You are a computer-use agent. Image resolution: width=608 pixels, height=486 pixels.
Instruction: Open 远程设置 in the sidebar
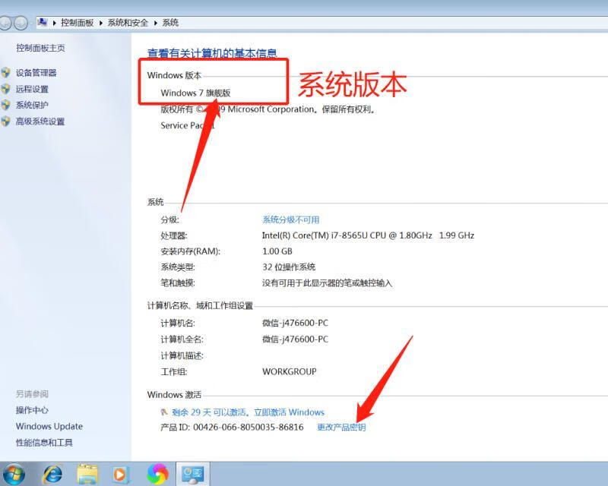coord(32,89)
